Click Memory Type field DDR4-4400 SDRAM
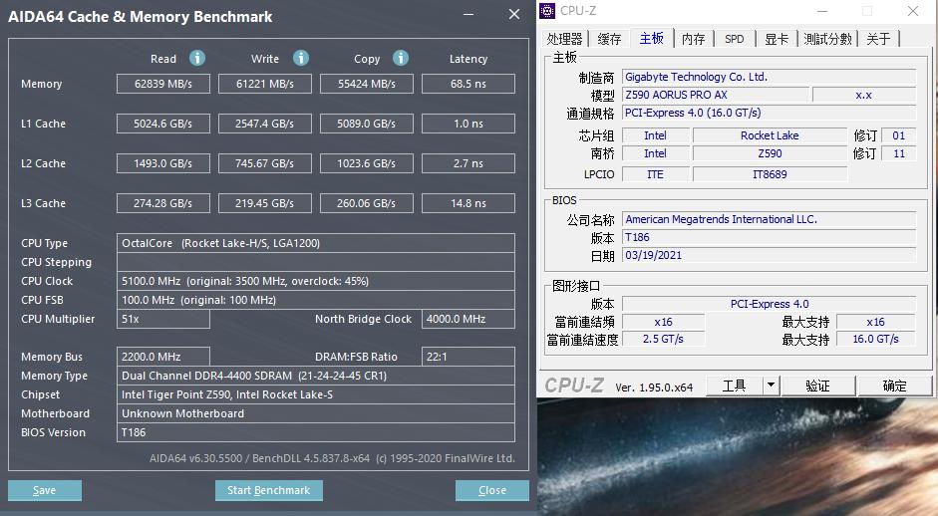This screenshot has height=516, width=938. 316,376
